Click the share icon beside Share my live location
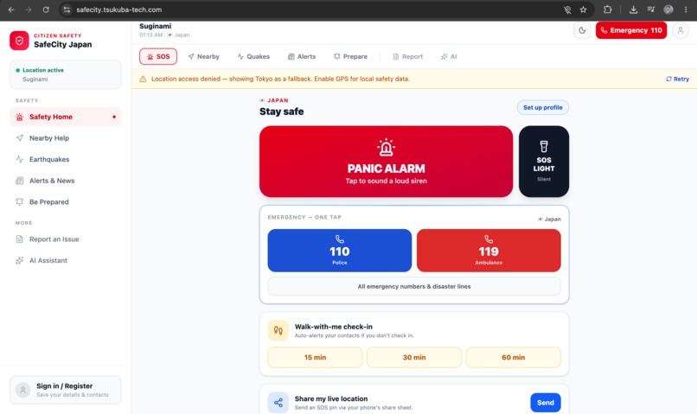The width and height of the screenshot is (697, 414). [x=278, y=403]
